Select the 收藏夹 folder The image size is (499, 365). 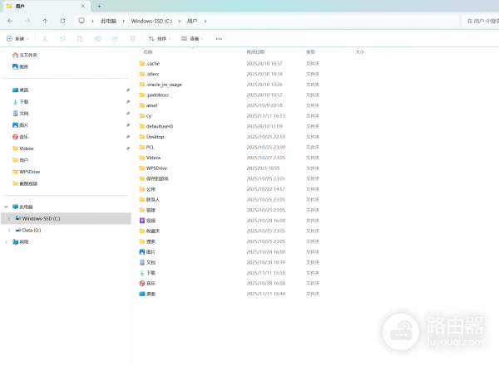click(x=150, y=231)
